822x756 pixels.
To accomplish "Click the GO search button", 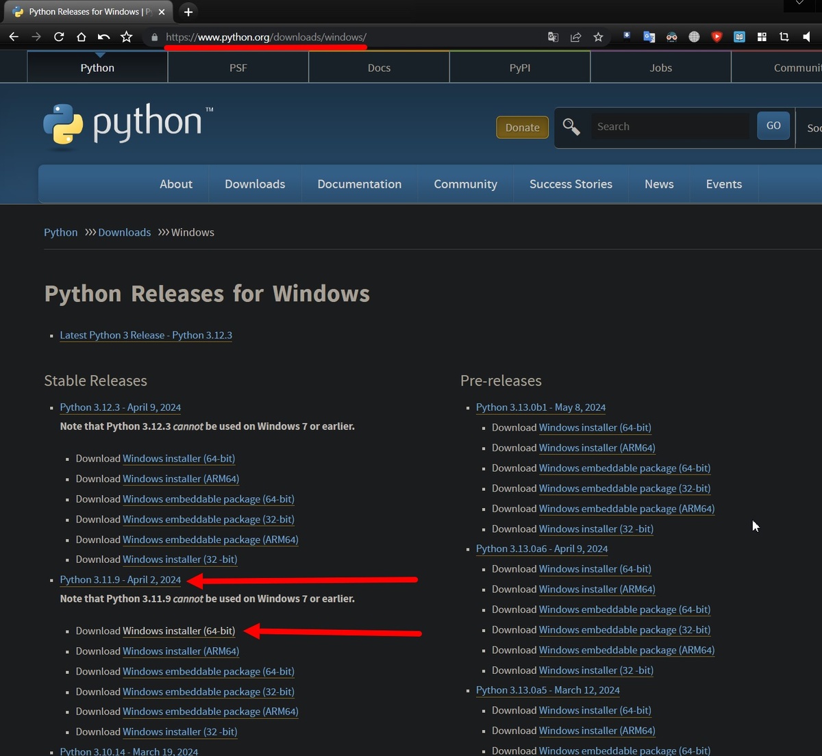I will click(773, 126).
